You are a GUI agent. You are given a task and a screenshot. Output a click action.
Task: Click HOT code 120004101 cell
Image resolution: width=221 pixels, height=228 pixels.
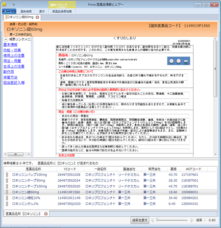click(190, 204)
